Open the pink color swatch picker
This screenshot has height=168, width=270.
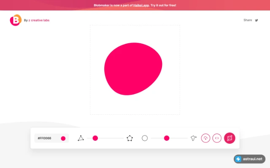(63, 138)
